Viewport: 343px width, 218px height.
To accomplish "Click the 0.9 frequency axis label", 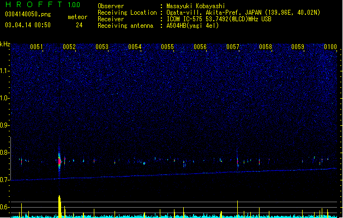I will tap(4, 125).
